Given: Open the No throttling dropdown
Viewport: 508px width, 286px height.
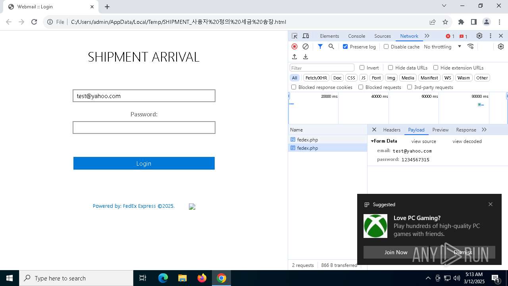Looking at the screenshot, I should (x=442, y=46).
